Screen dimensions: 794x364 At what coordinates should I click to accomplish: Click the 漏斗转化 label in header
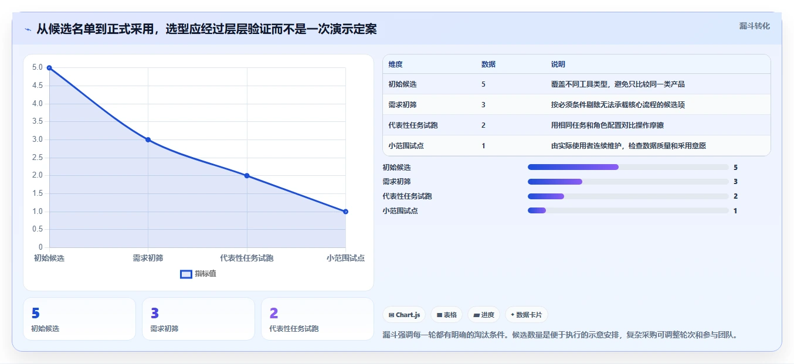754,26
